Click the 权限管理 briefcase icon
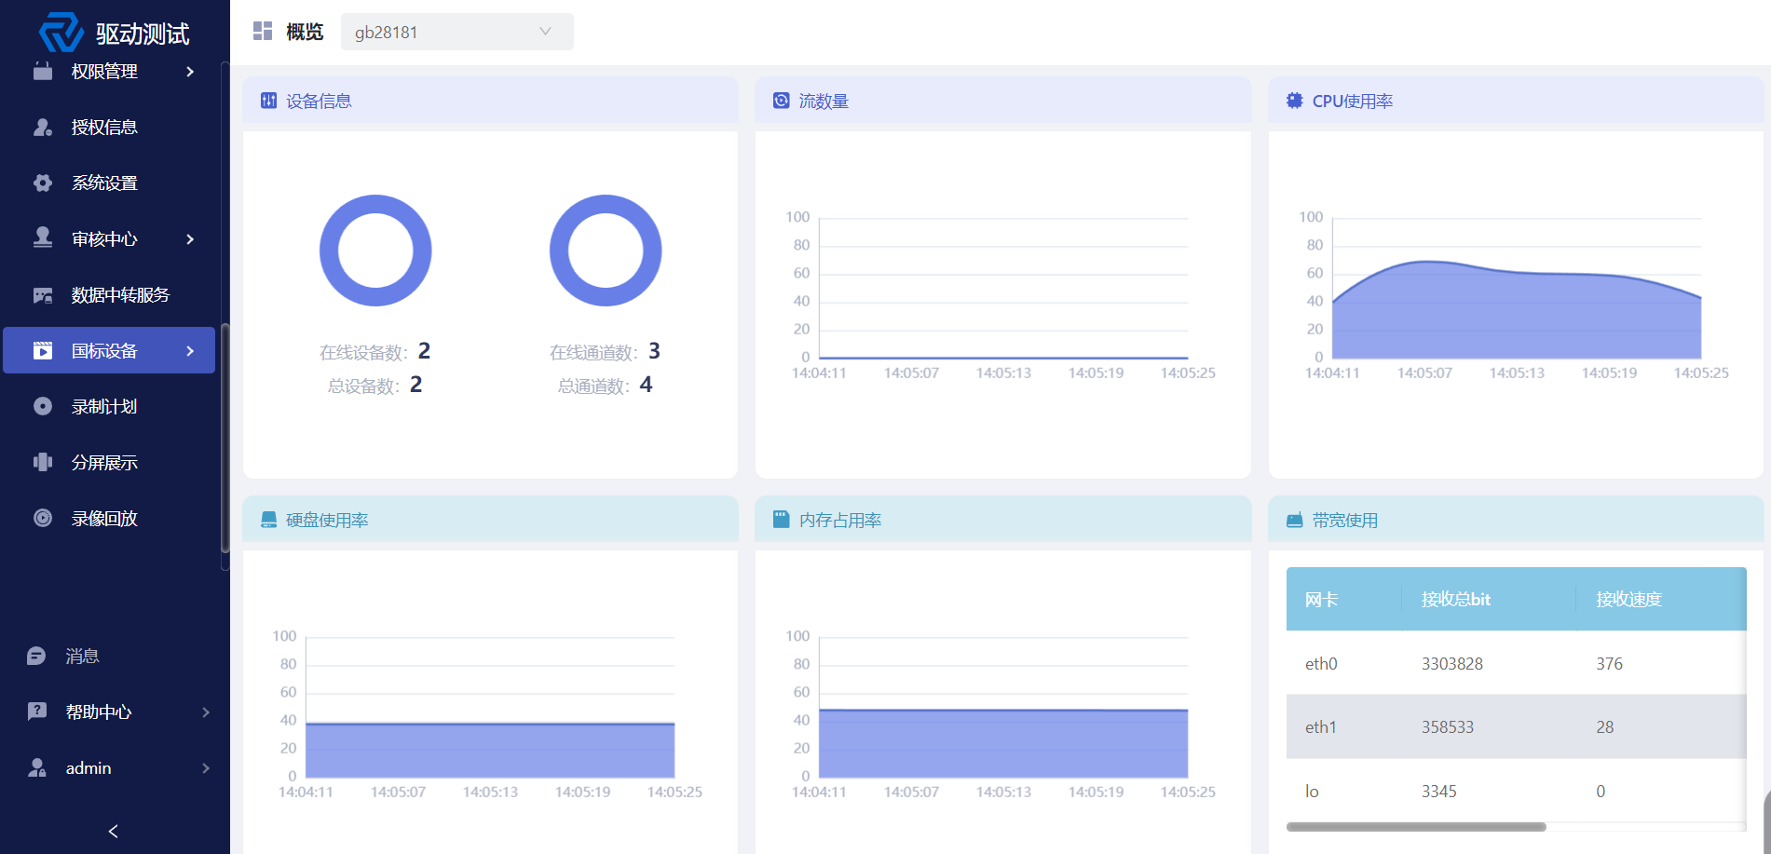 pos(43,72)
